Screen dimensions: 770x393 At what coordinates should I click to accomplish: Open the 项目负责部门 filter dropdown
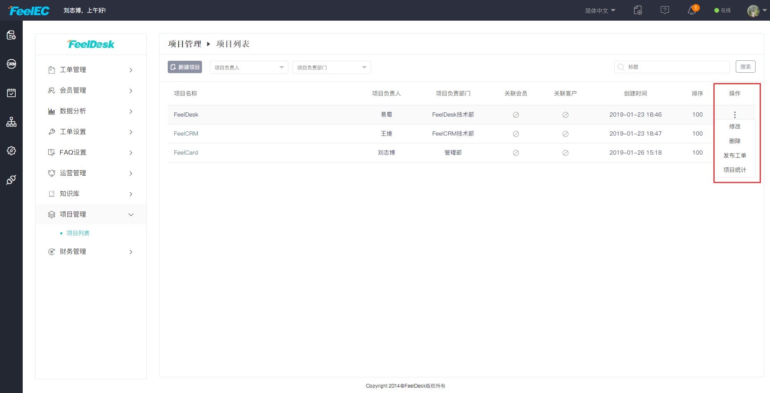tap(332, 67)
